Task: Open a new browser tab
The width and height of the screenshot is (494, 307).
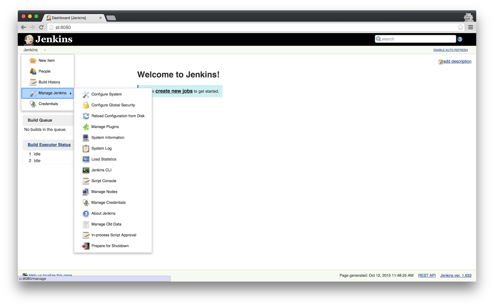Action: (111, 18)
